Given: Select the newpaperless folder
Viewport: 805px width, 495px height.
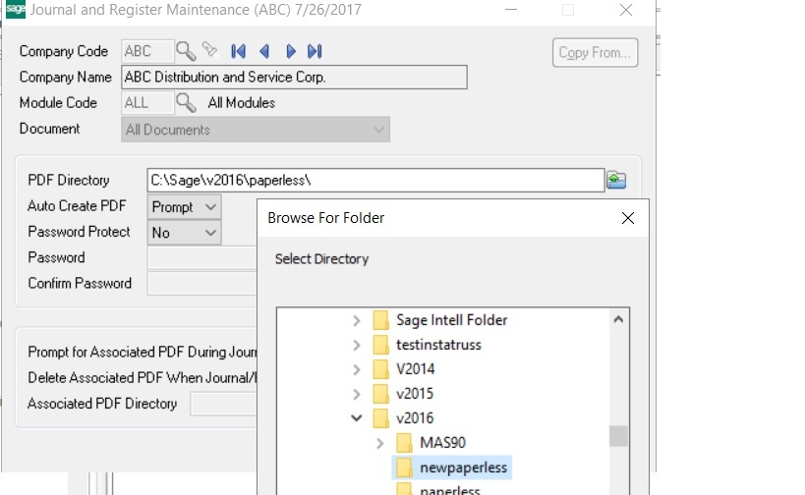Looking at the screenshot, I should click(x=464, y=467).
